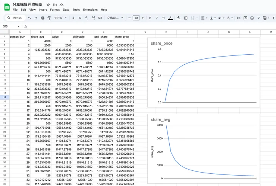Click the Insert chart icon
276x186 pixels.
point(252,18)
